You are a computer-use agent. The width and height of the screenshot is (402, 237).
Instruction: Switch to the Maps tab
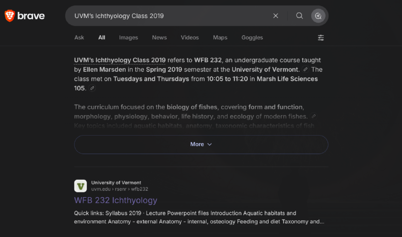tap(220, 38)
